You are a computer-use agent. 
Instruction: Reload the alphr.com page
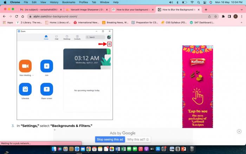point(17,16)
